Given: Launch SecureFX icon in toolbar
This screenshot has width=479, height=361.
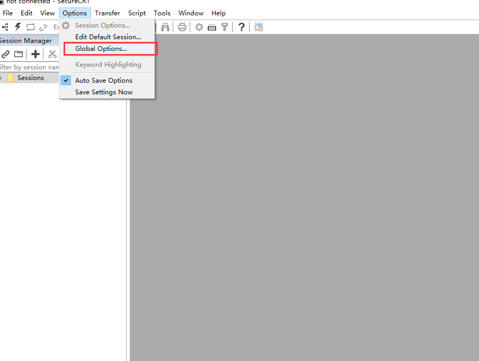Looking at the screenshot, I should pos(259,27).
